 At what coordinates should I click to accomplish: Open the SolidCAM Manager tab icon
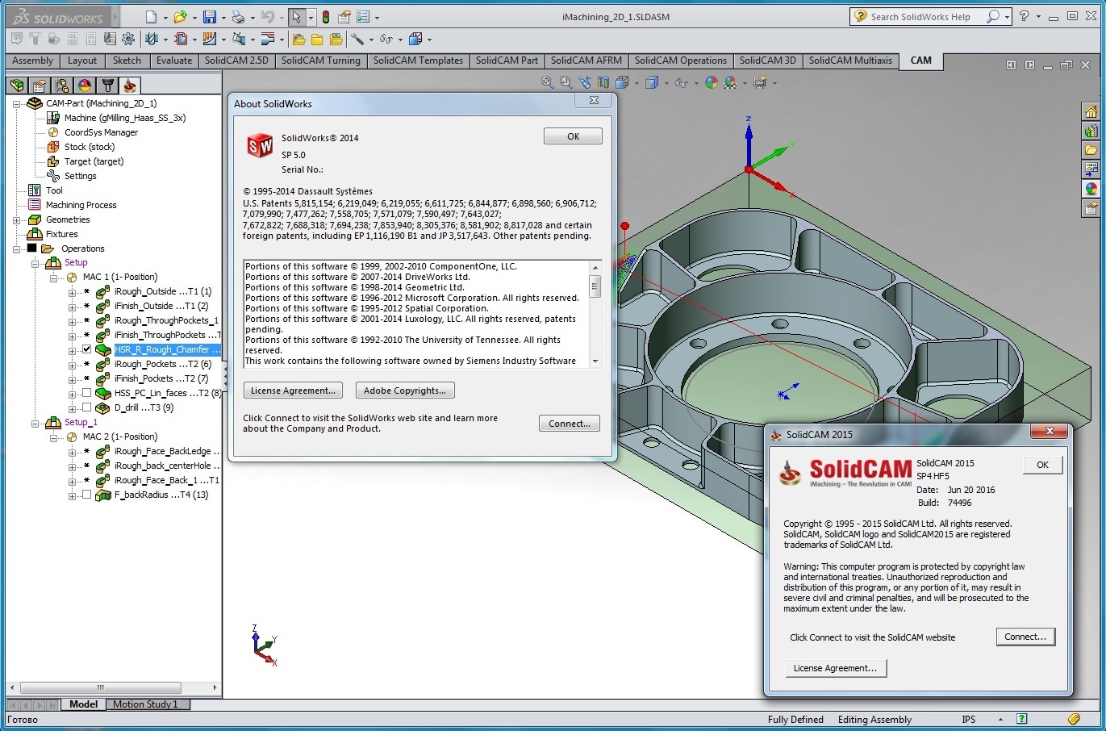pos(130,85)
